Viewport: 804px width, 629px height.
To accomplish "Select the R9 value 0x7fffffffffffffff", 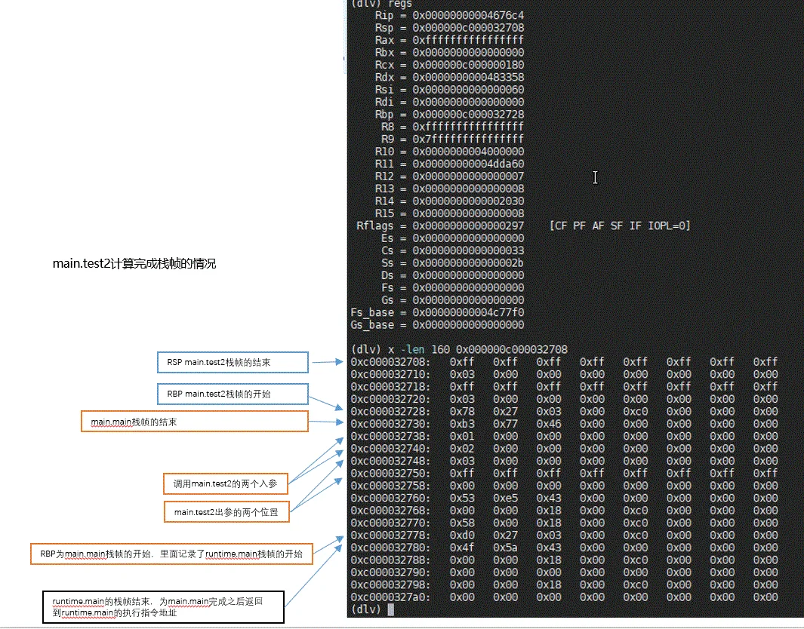I will tap(468, 139).
